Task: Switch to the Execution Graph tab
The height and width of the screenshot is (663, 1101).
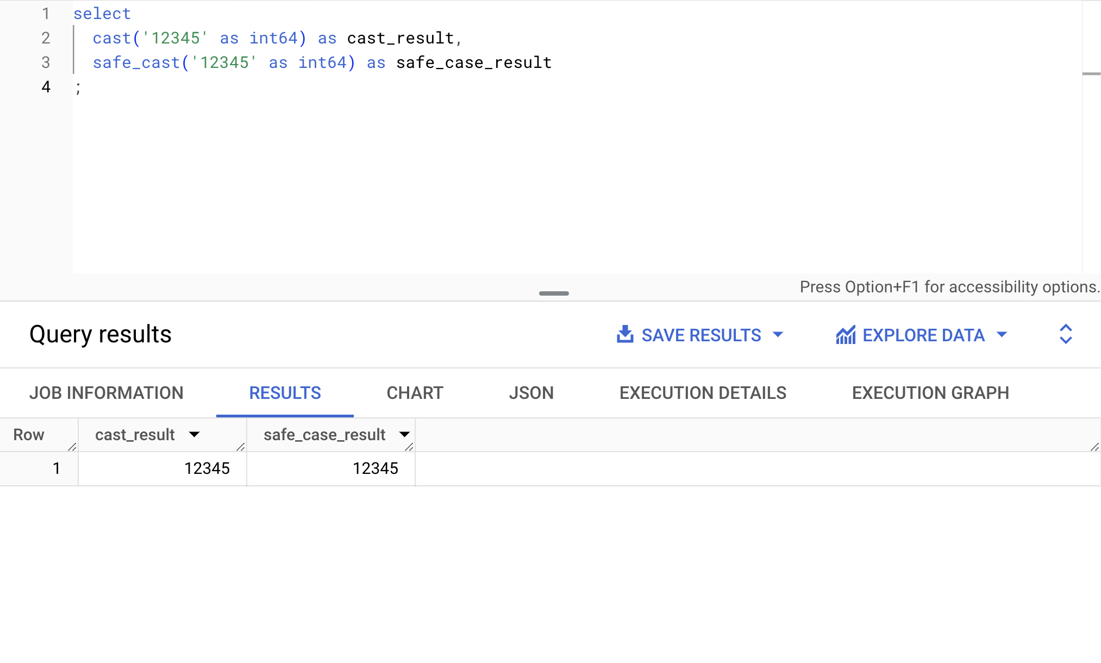Action: pyautogui.click(x=930, y=393)
